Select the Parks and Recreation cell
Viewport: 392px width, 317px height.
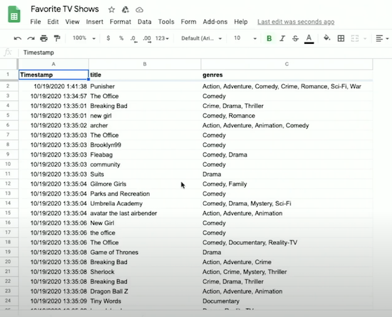pos(145,193)
